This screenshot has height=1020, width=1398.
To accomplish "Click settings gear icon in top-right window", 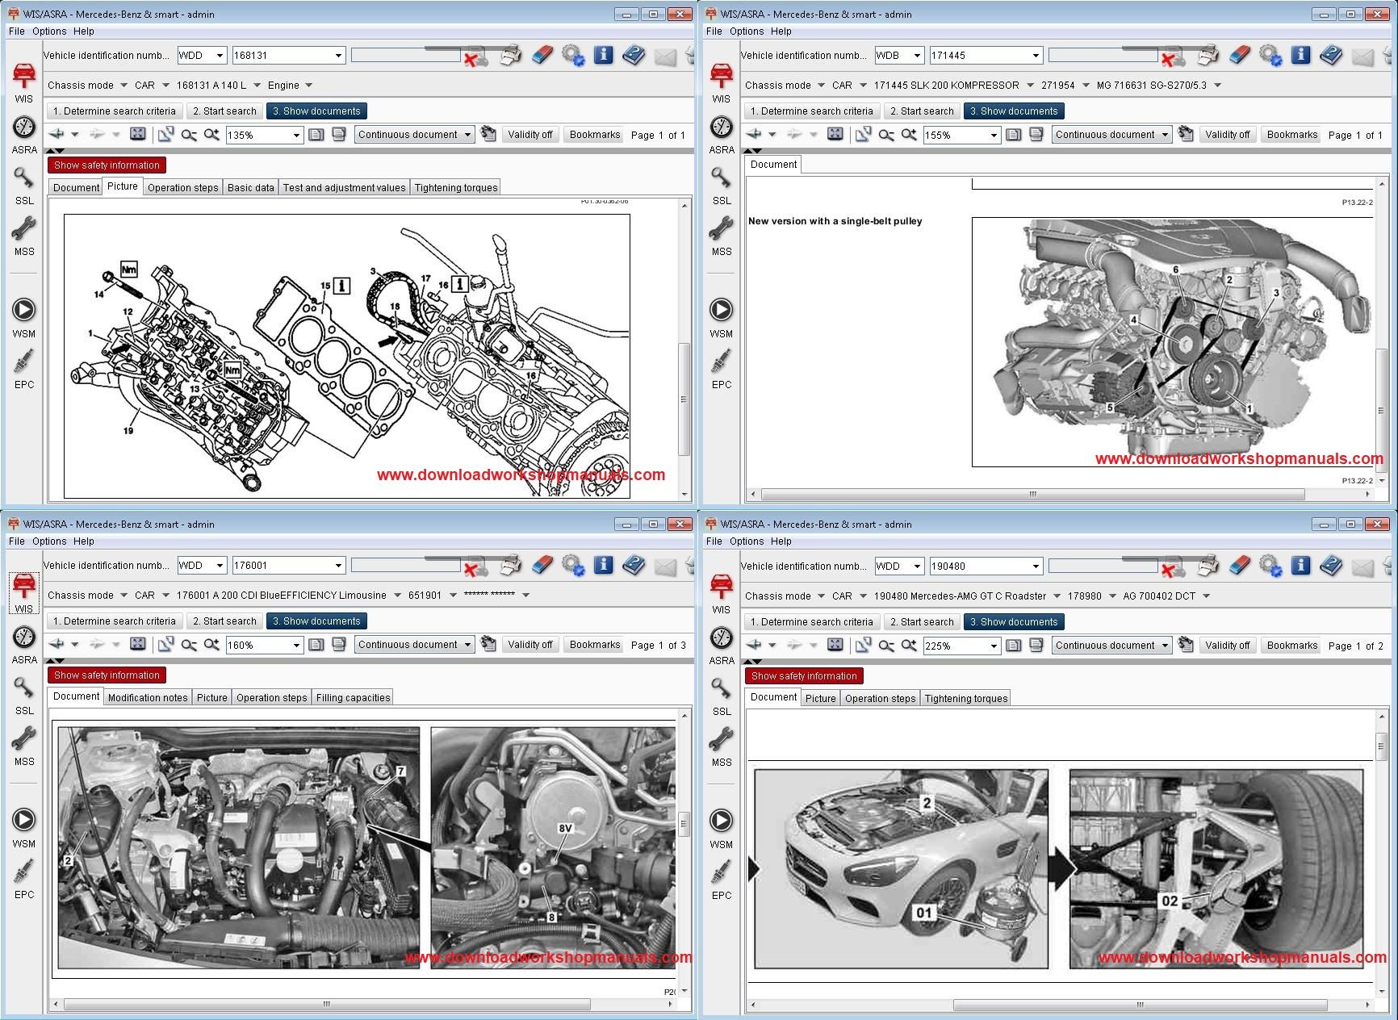I will [1270, 56].
